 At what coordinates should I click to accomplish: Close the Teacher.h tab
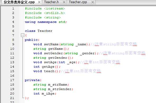point(64,2)
